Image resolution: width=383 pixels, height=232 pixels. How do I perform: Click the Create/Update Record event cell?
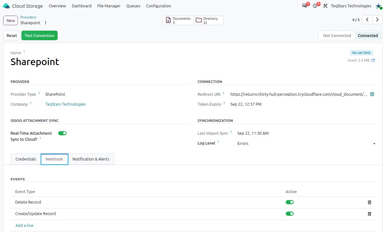tap(36, 214)
